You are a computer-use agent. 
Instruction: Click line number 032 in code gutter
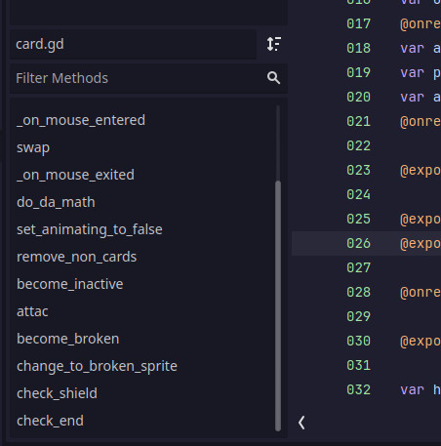358,390
